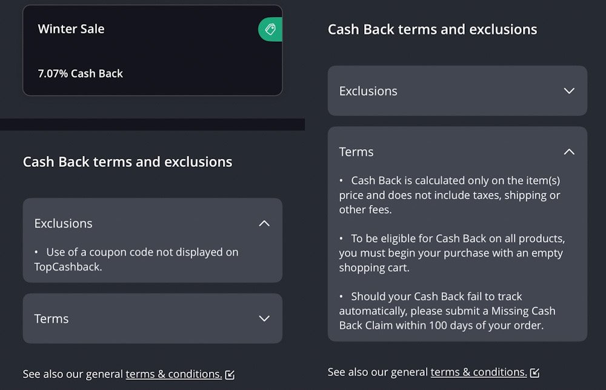Expand the collapsed Terms section using its down chevron
The height and width of the screenshot is (390, 606).
pos(264,318)
